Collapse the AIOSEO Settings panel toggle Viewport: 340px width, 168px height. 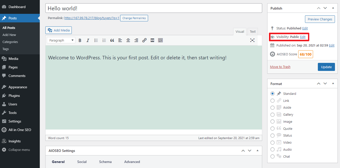(257, 151)
